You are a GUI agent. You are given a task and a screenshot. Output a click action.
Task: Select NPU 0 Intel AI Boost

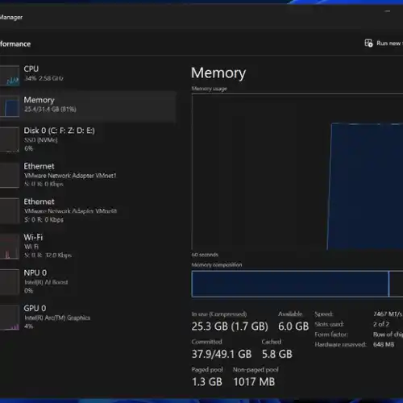[88, 281]
